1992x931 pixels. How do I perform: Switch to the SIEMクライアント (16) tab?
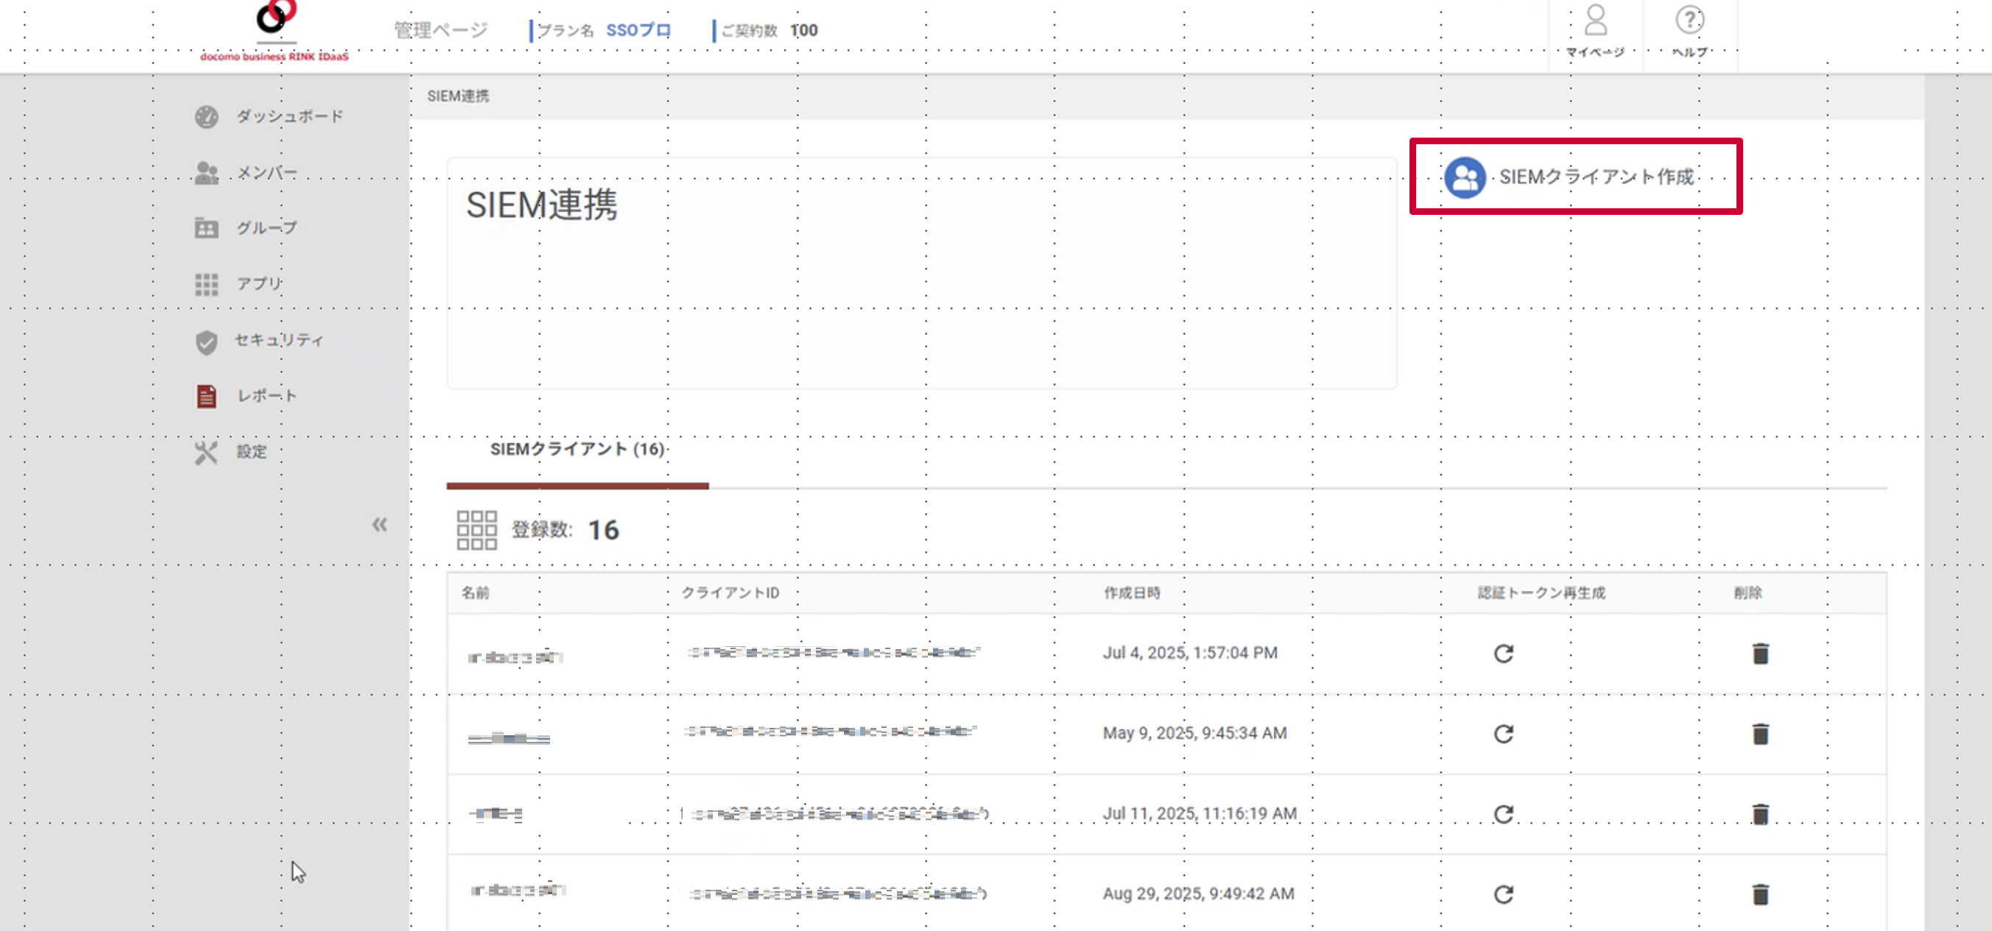[x=577, y=449]
